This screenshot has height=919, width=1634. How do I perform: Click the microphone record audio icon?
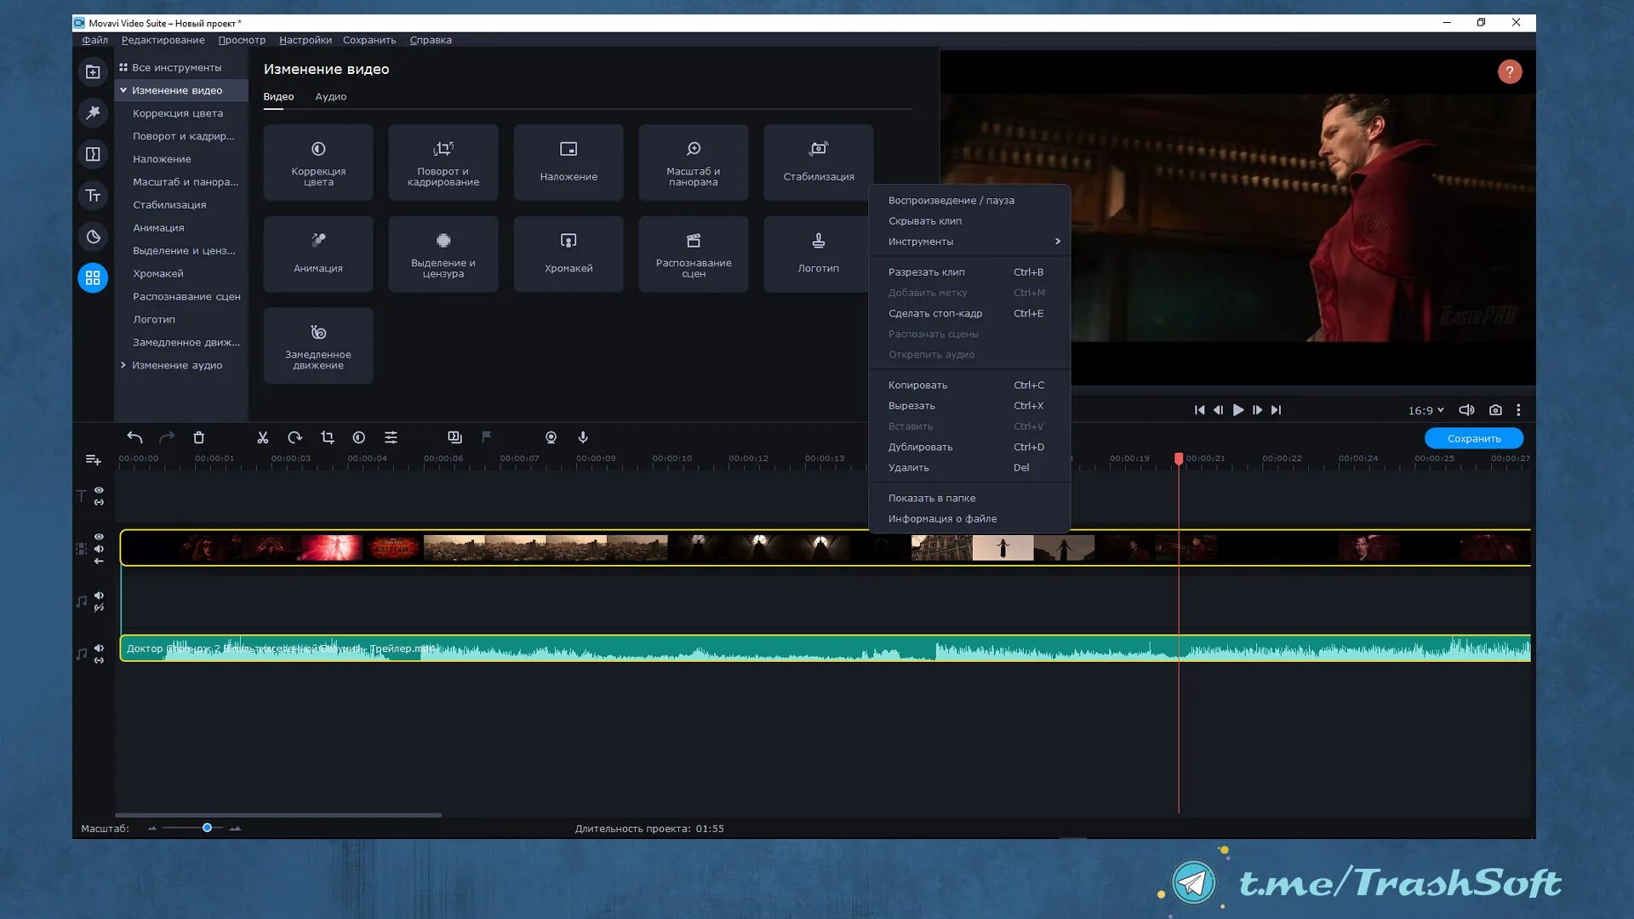(583, 437)
